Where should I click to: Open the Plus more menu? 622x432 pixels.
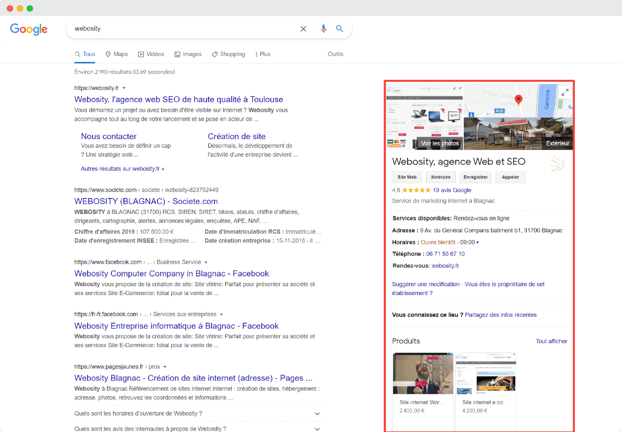(x=263, y=54)
